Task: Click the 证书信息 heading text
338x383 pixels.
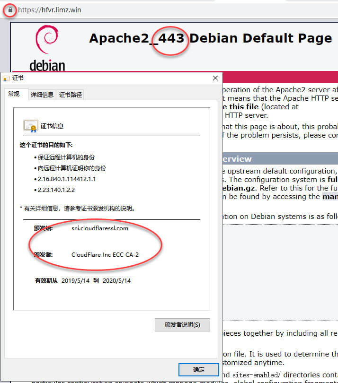Action: point(52,126)
